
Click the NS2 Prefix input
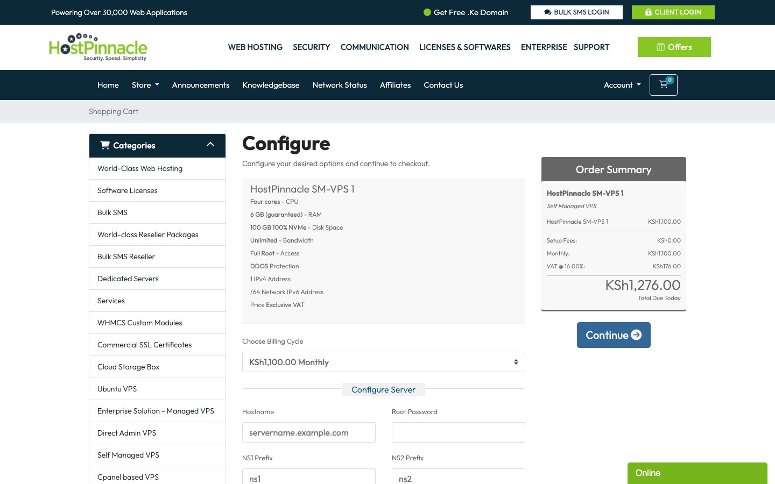coord(459,478)
